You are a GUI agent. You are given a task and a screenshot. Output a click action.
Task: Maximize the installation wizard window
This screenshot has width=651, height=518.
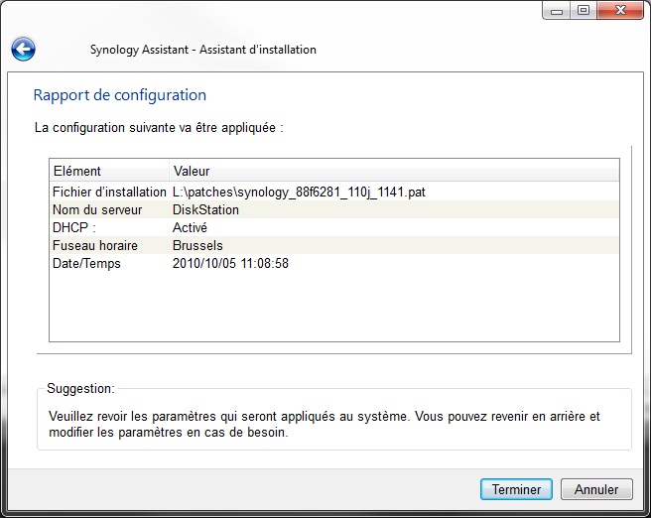(584, 11)
